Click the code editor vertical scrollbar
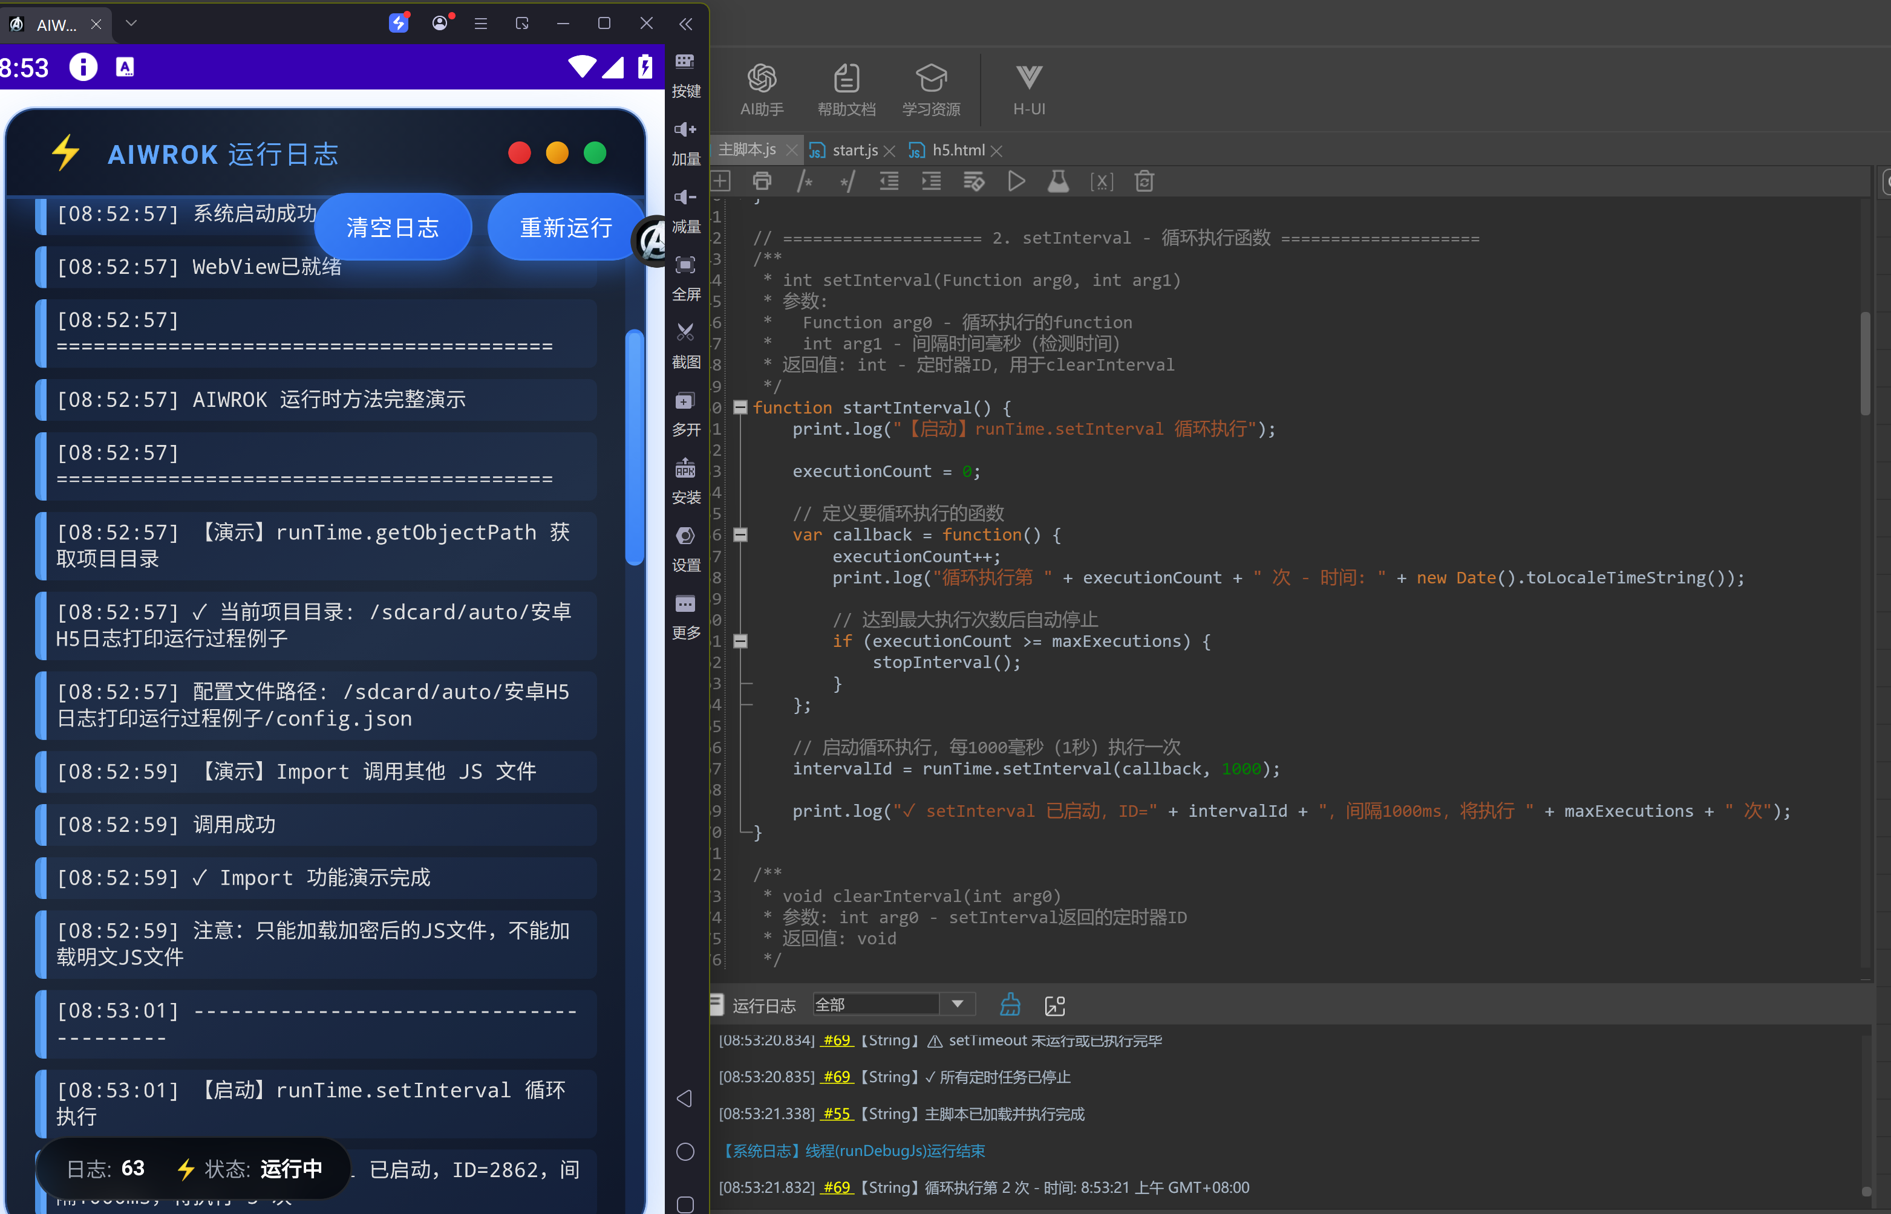This screenshot has width=1891, height=1214. click(x=1865, y=363)
